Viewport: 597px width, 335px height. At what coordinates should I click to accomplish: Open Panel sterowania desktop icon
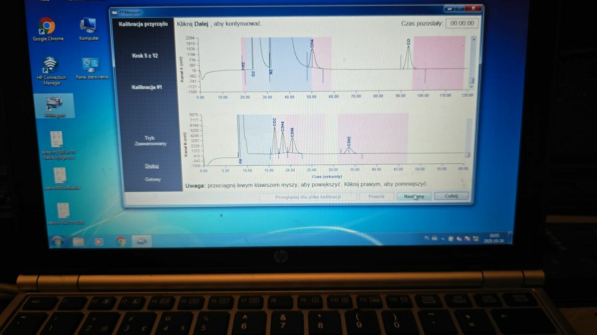click(91, 66)
